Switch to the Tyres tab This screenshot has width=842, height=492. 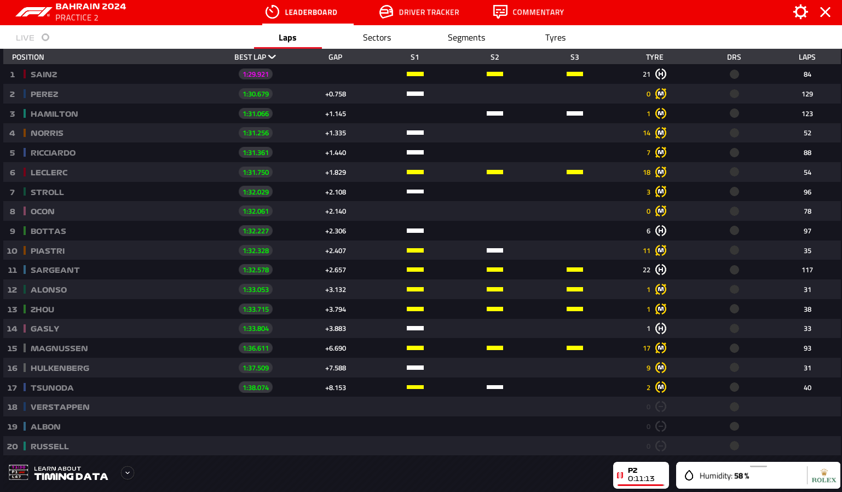(x=555, y=37)
